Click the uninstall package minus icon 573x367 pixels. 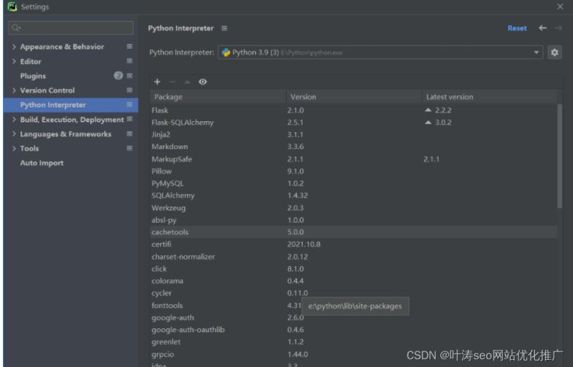[173, 82]
